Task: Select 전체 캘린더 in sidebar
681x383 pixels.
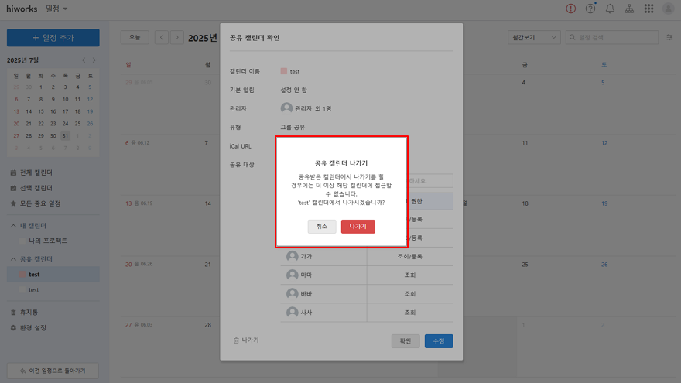Action: coord(35,173)
